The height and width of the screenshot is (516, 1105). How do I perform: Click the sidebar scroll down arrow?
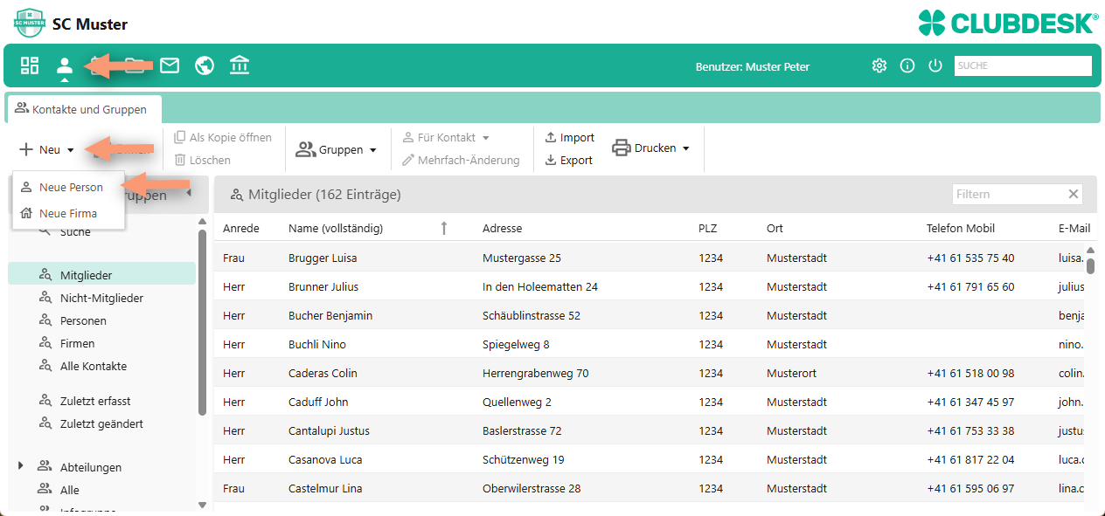[203, 505]
